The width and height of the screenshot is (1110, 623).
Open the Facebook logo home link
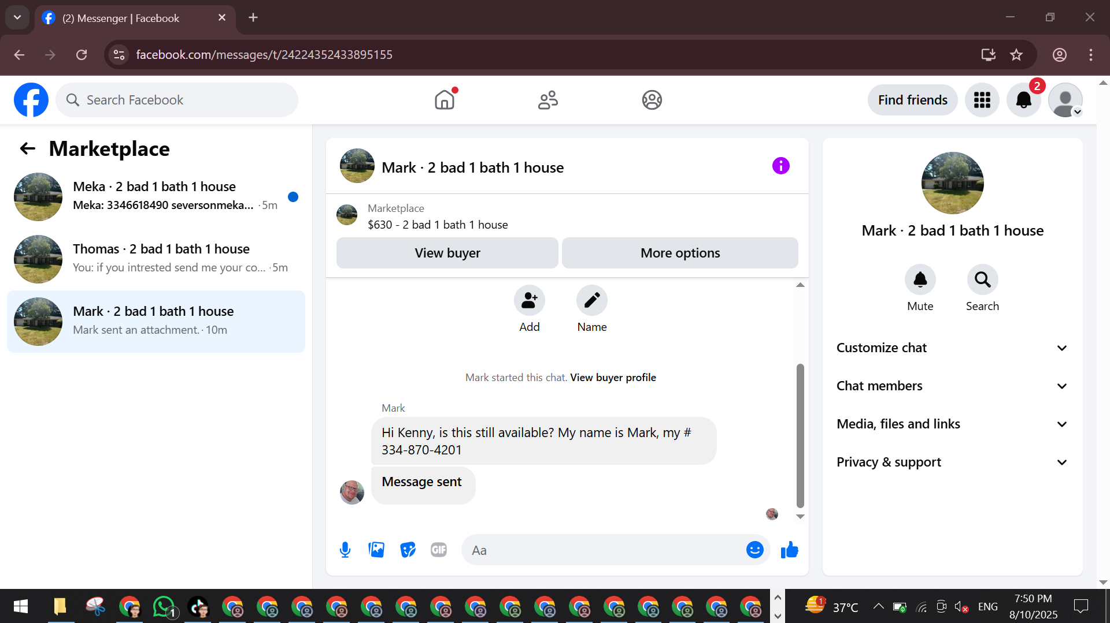[31, 100]
